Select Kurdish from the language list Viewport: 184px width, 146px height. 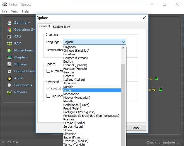(92, 87)
